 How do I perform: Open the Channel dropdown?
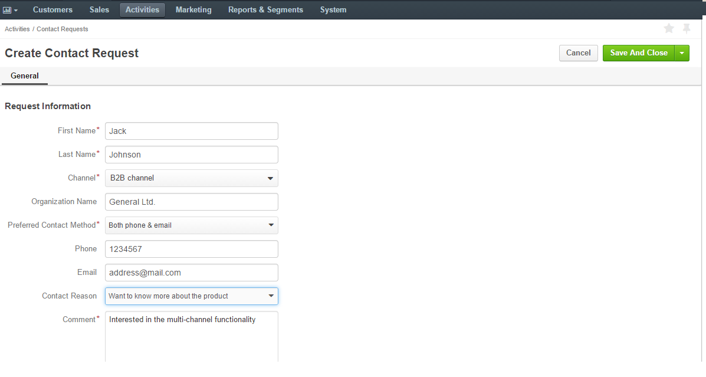tap(191, 178)
